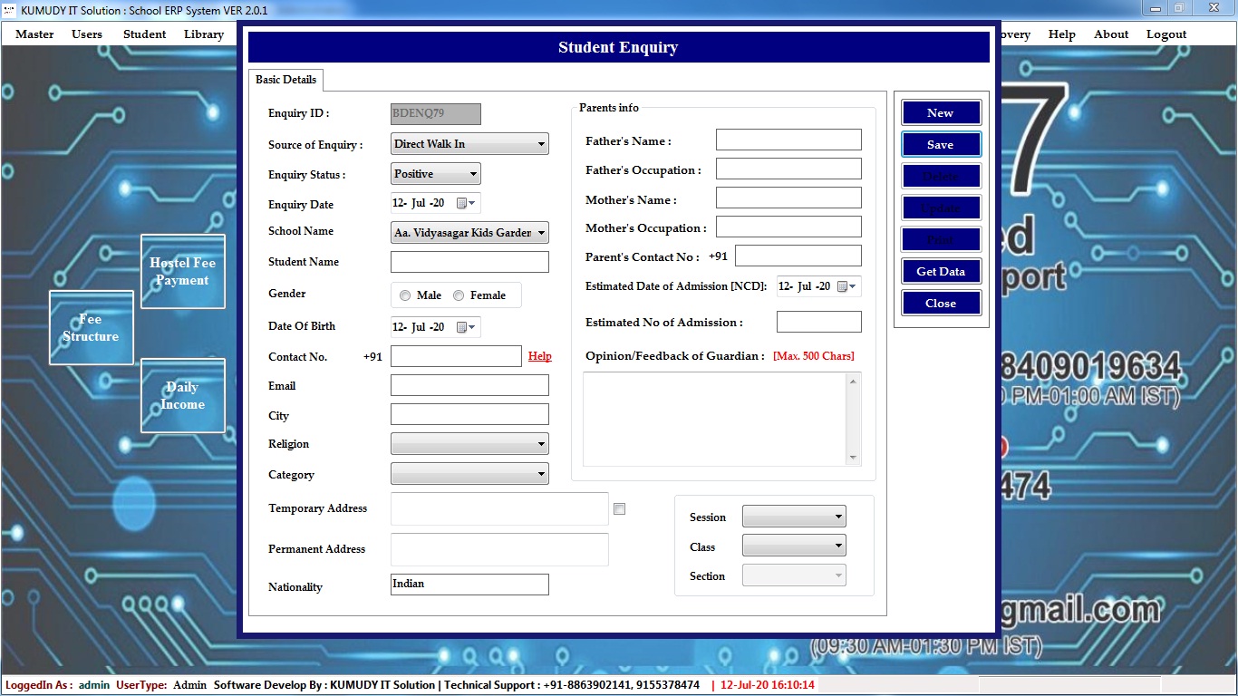Screen dimensions: 1238x696
Task: Open the Daily Income tile
Action: click(182, 395)
